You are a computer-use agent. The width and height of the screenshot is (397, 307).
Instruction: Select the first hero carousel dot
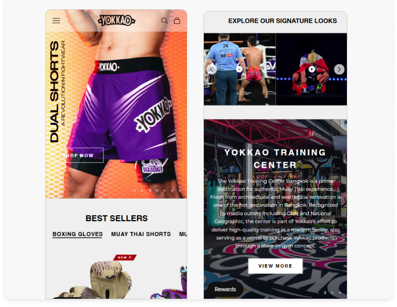pos(134,190)
